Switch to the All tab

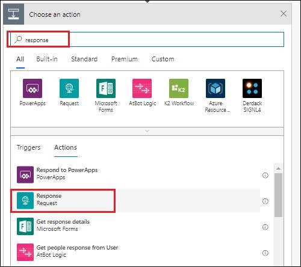pyautogui.click(x=20, y=59)
